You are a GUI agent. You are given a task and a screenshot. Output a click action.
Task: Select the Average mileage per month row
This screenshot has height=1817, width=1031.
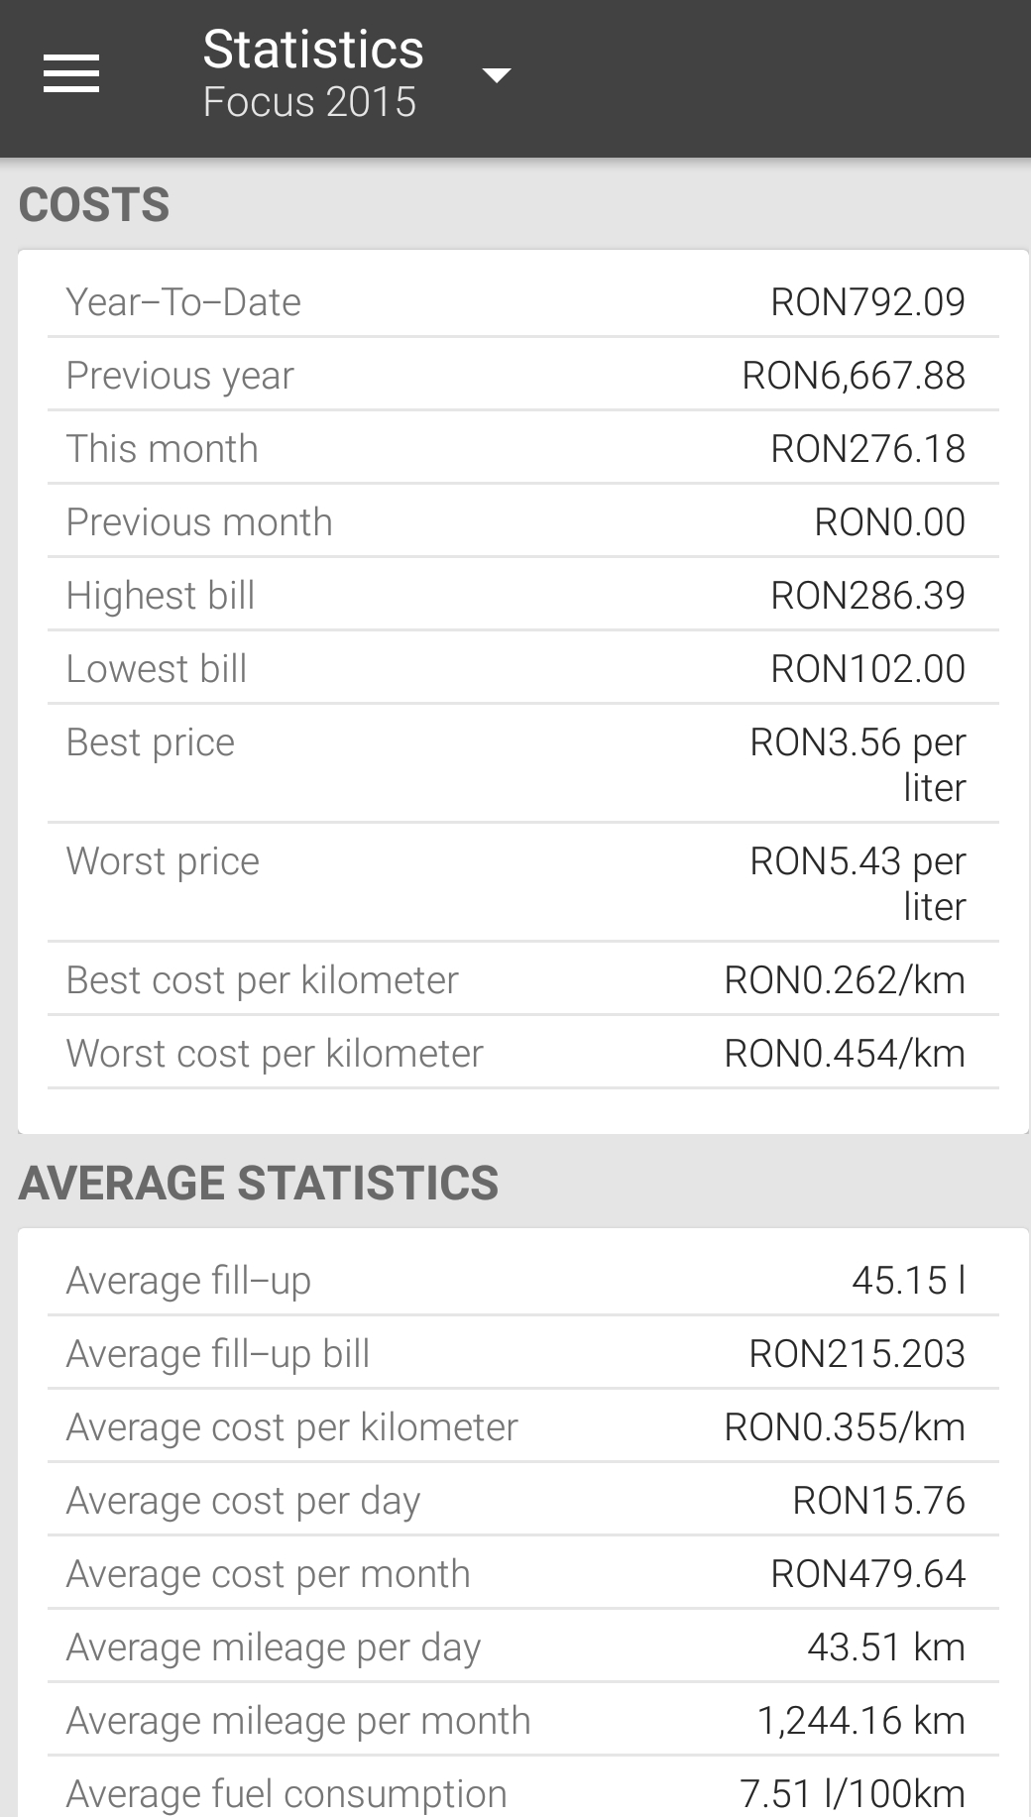point(522,1720)
